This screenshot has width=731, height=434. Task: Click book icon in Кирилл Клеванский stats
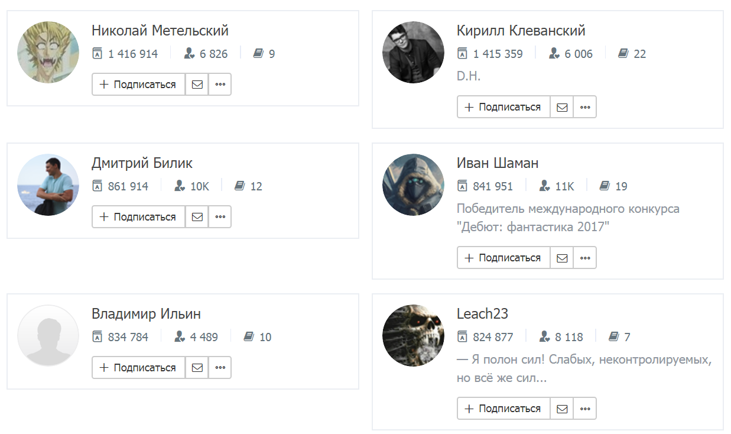coord(623,54)
